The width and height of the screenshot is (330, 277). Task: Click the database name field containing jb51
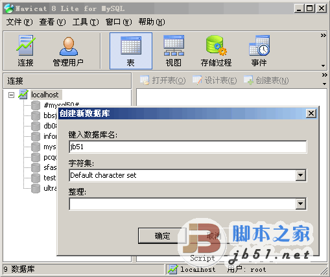click(x=188, y=147)
